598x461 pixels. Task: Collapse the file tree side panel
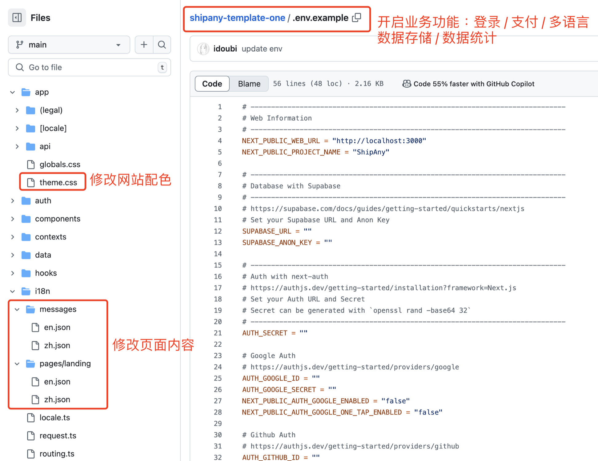[x=17, y=18]
